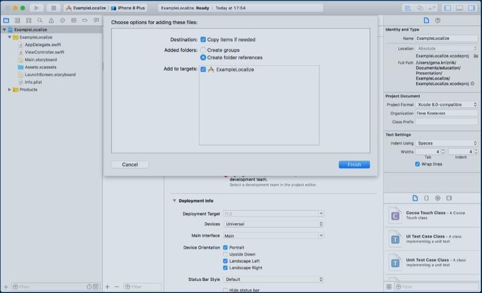Select the Create groups radio option

tap(203, 50)
